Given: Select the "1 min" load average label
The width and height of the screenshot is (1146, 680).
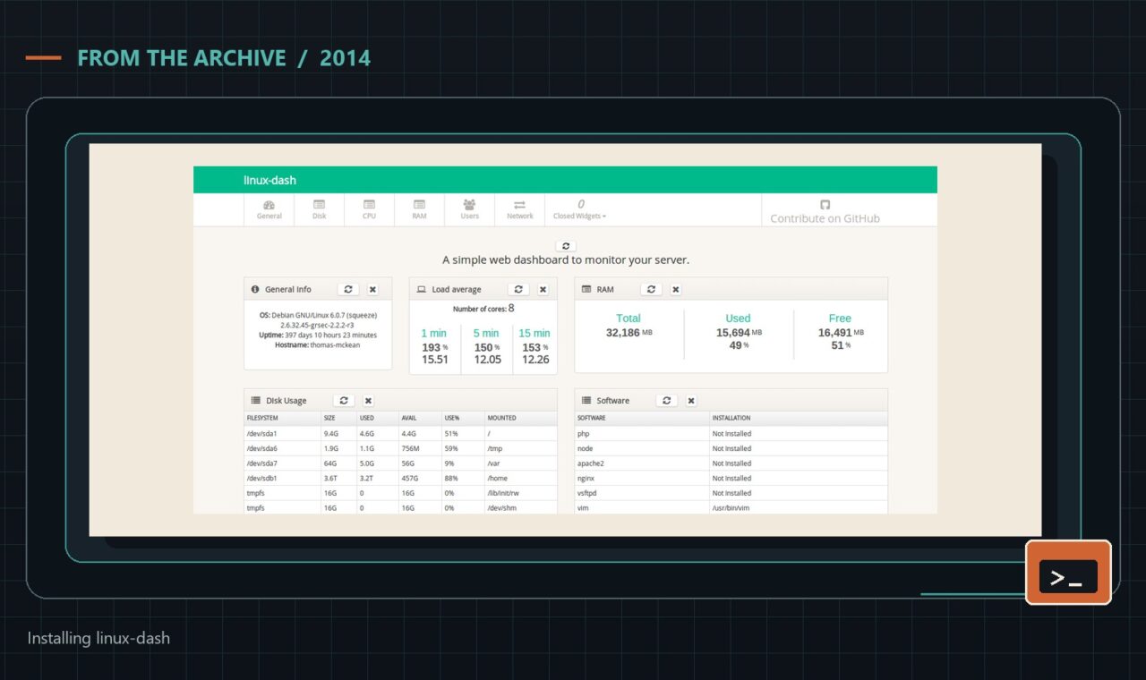Looking at the screenshot, I should (434, 333).
